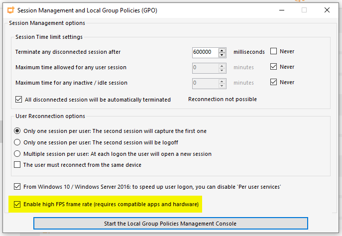Image resolution: width=342 pixels, height=236 pixels.
Task: Select second session captures first one option
Action: pyautogui.click(x=18, y=131)
